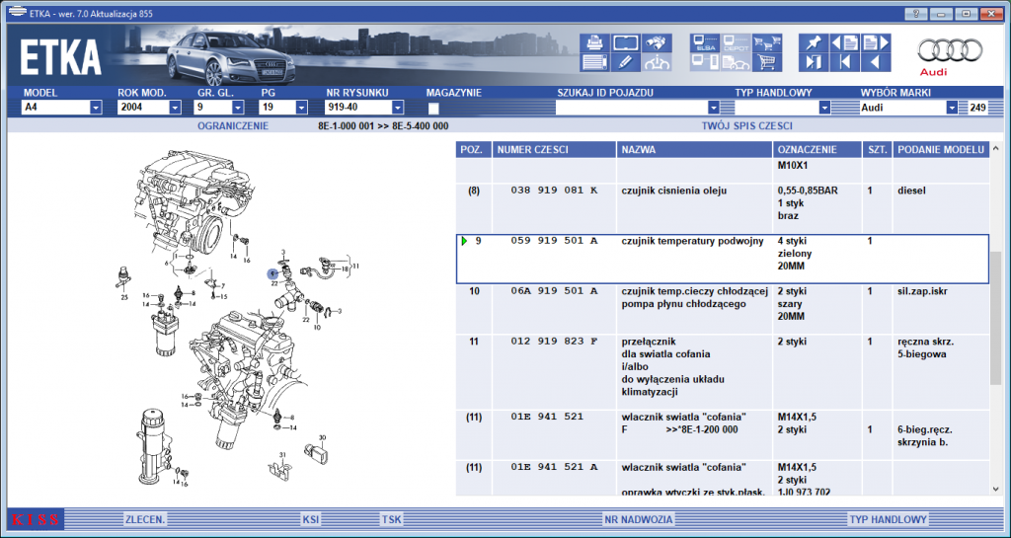Click the plain left arrow icon
The width and height of the screenshot is (1011, 538).
coord(876,62)
